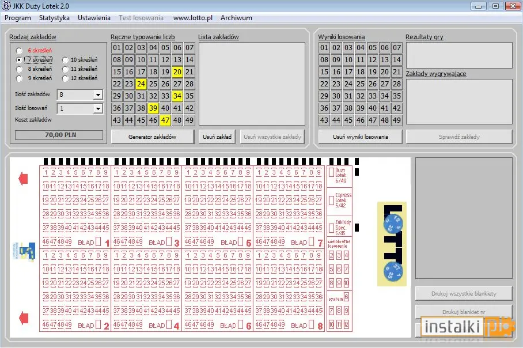Deselect highlighted number 20 in Ręczne typowanie

(177, 72)
